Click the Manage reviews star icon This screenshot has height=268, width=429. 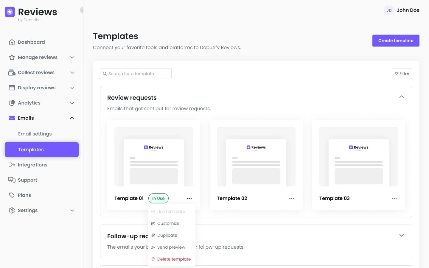(12, 57)
